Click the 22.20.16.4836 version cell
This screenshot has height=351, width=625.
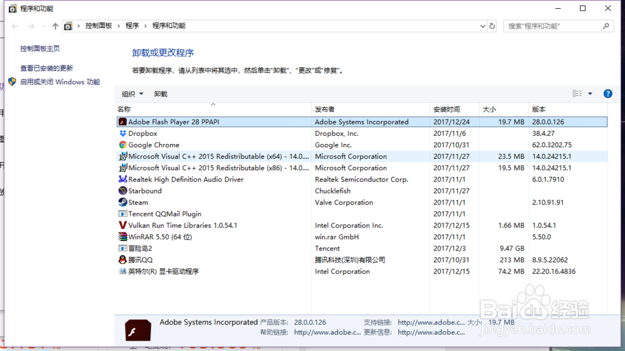[x=554, y=271]
